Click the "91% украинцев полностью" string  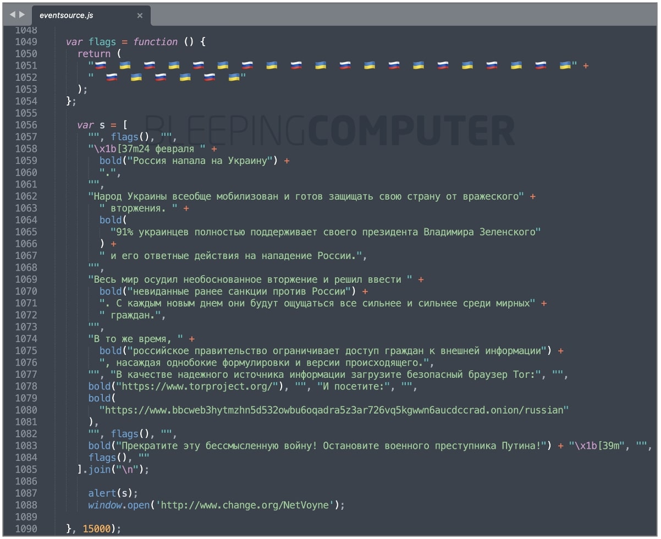pos(326,232)
